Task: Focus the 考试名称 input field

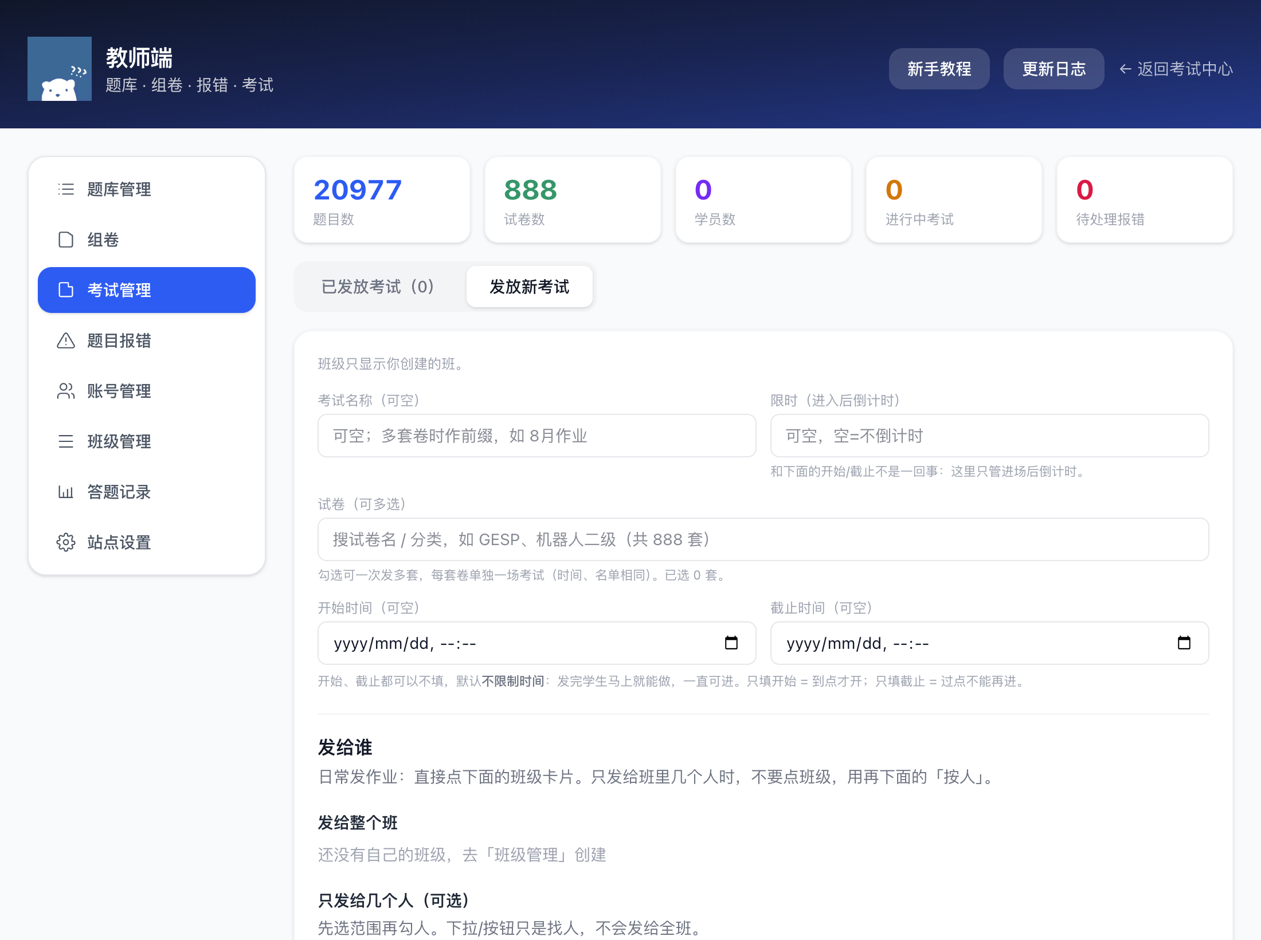Action: [x=537, y=436]
